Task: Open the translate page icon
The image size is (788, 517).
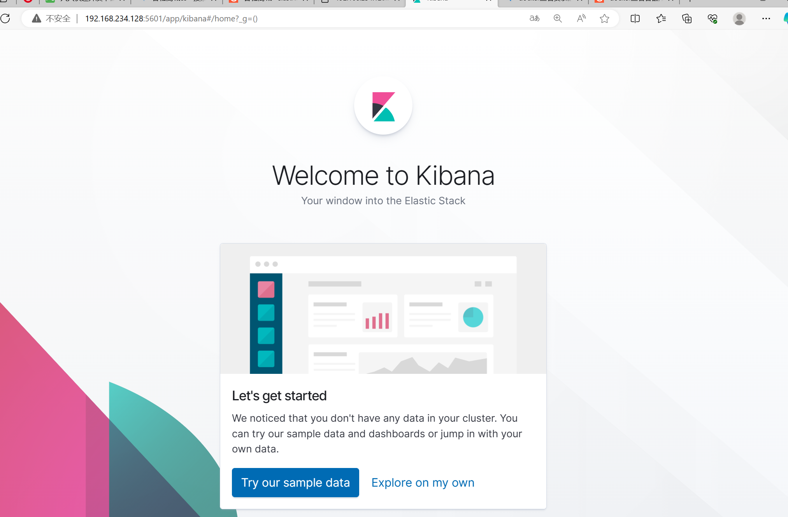Action: pyautogui.click(x=534, y=18)
